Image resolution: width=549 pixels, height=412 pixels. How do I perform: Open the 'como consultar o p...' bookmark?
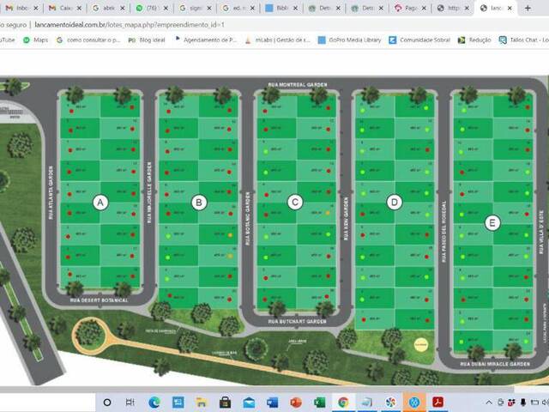[88, 40]
